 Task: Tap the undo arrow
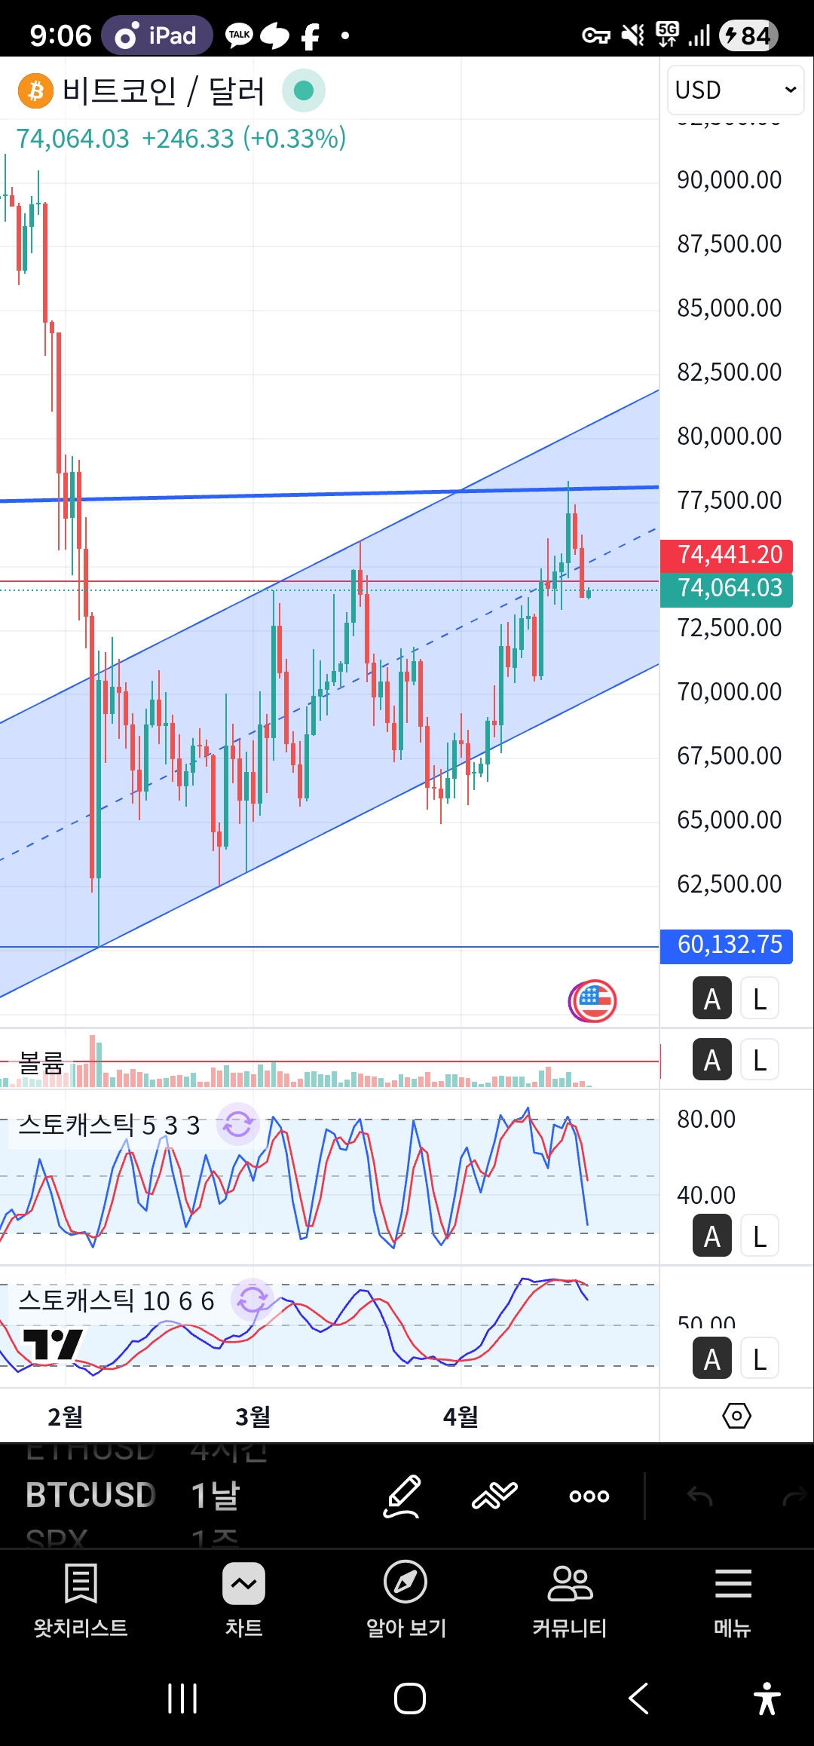[699, 1496]
